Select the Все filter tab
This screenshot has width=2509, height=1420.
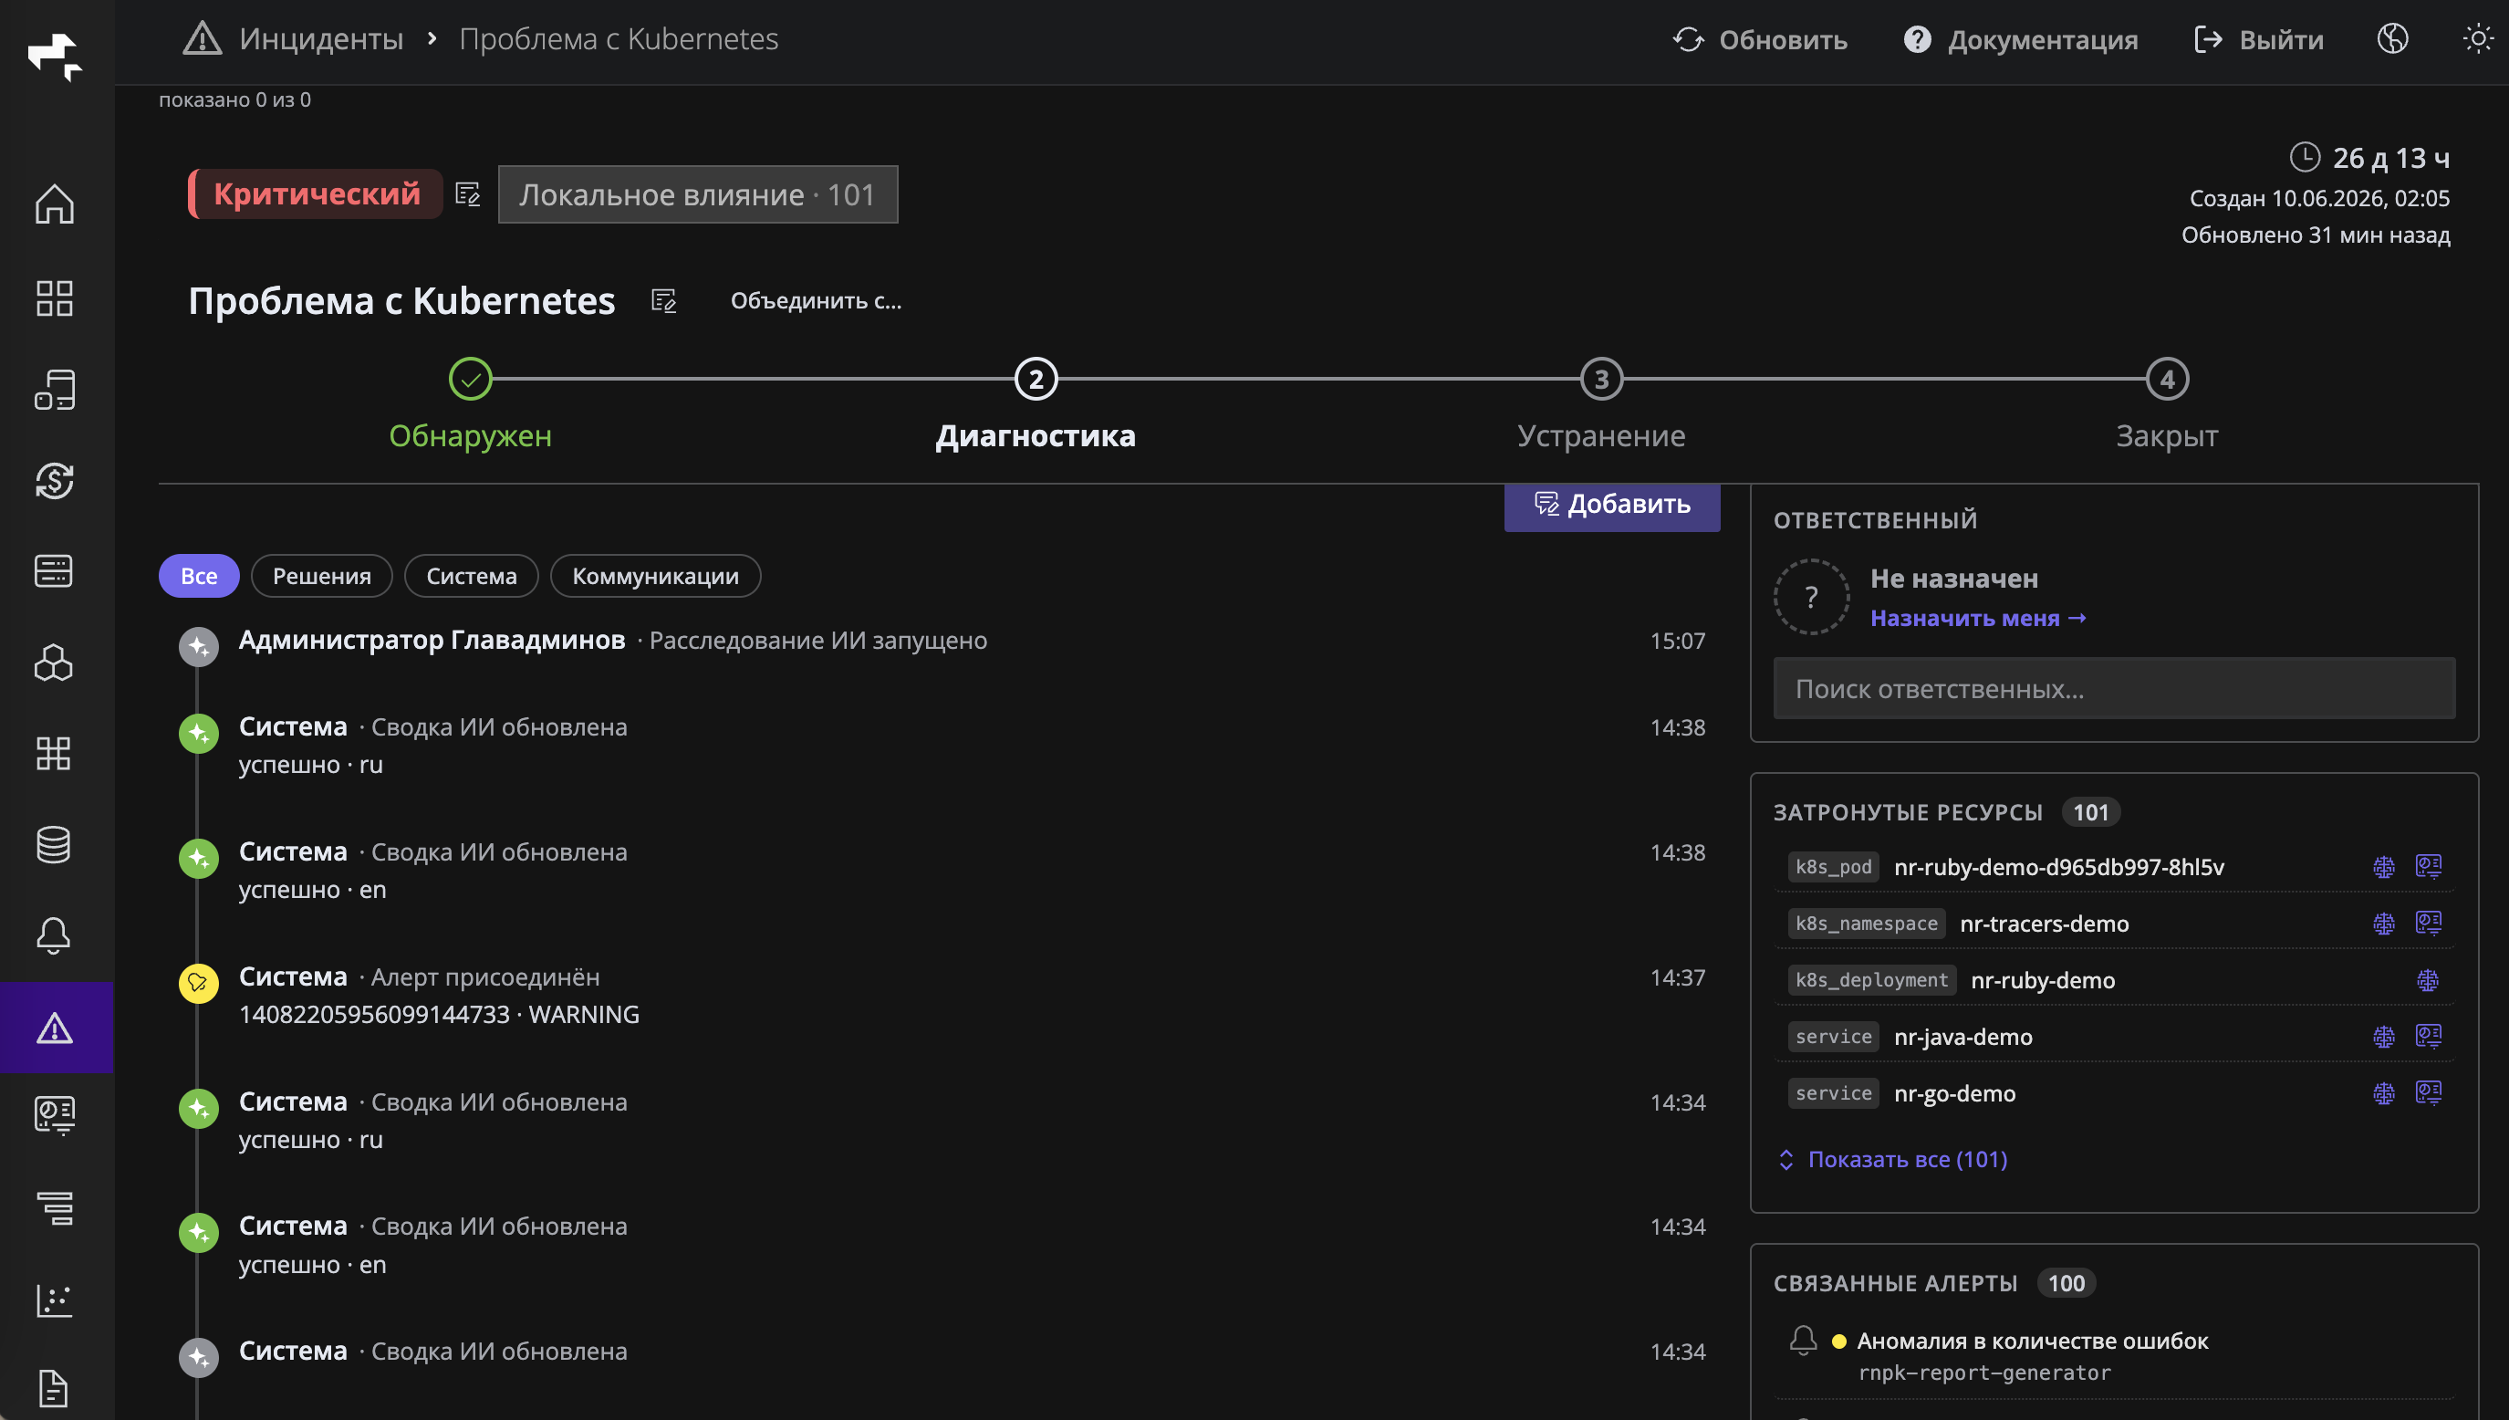tap(199, 576)
